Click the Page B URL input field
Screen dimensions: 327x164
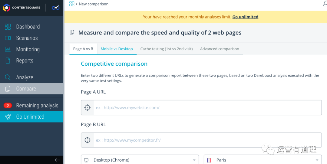tap(207, 140)
